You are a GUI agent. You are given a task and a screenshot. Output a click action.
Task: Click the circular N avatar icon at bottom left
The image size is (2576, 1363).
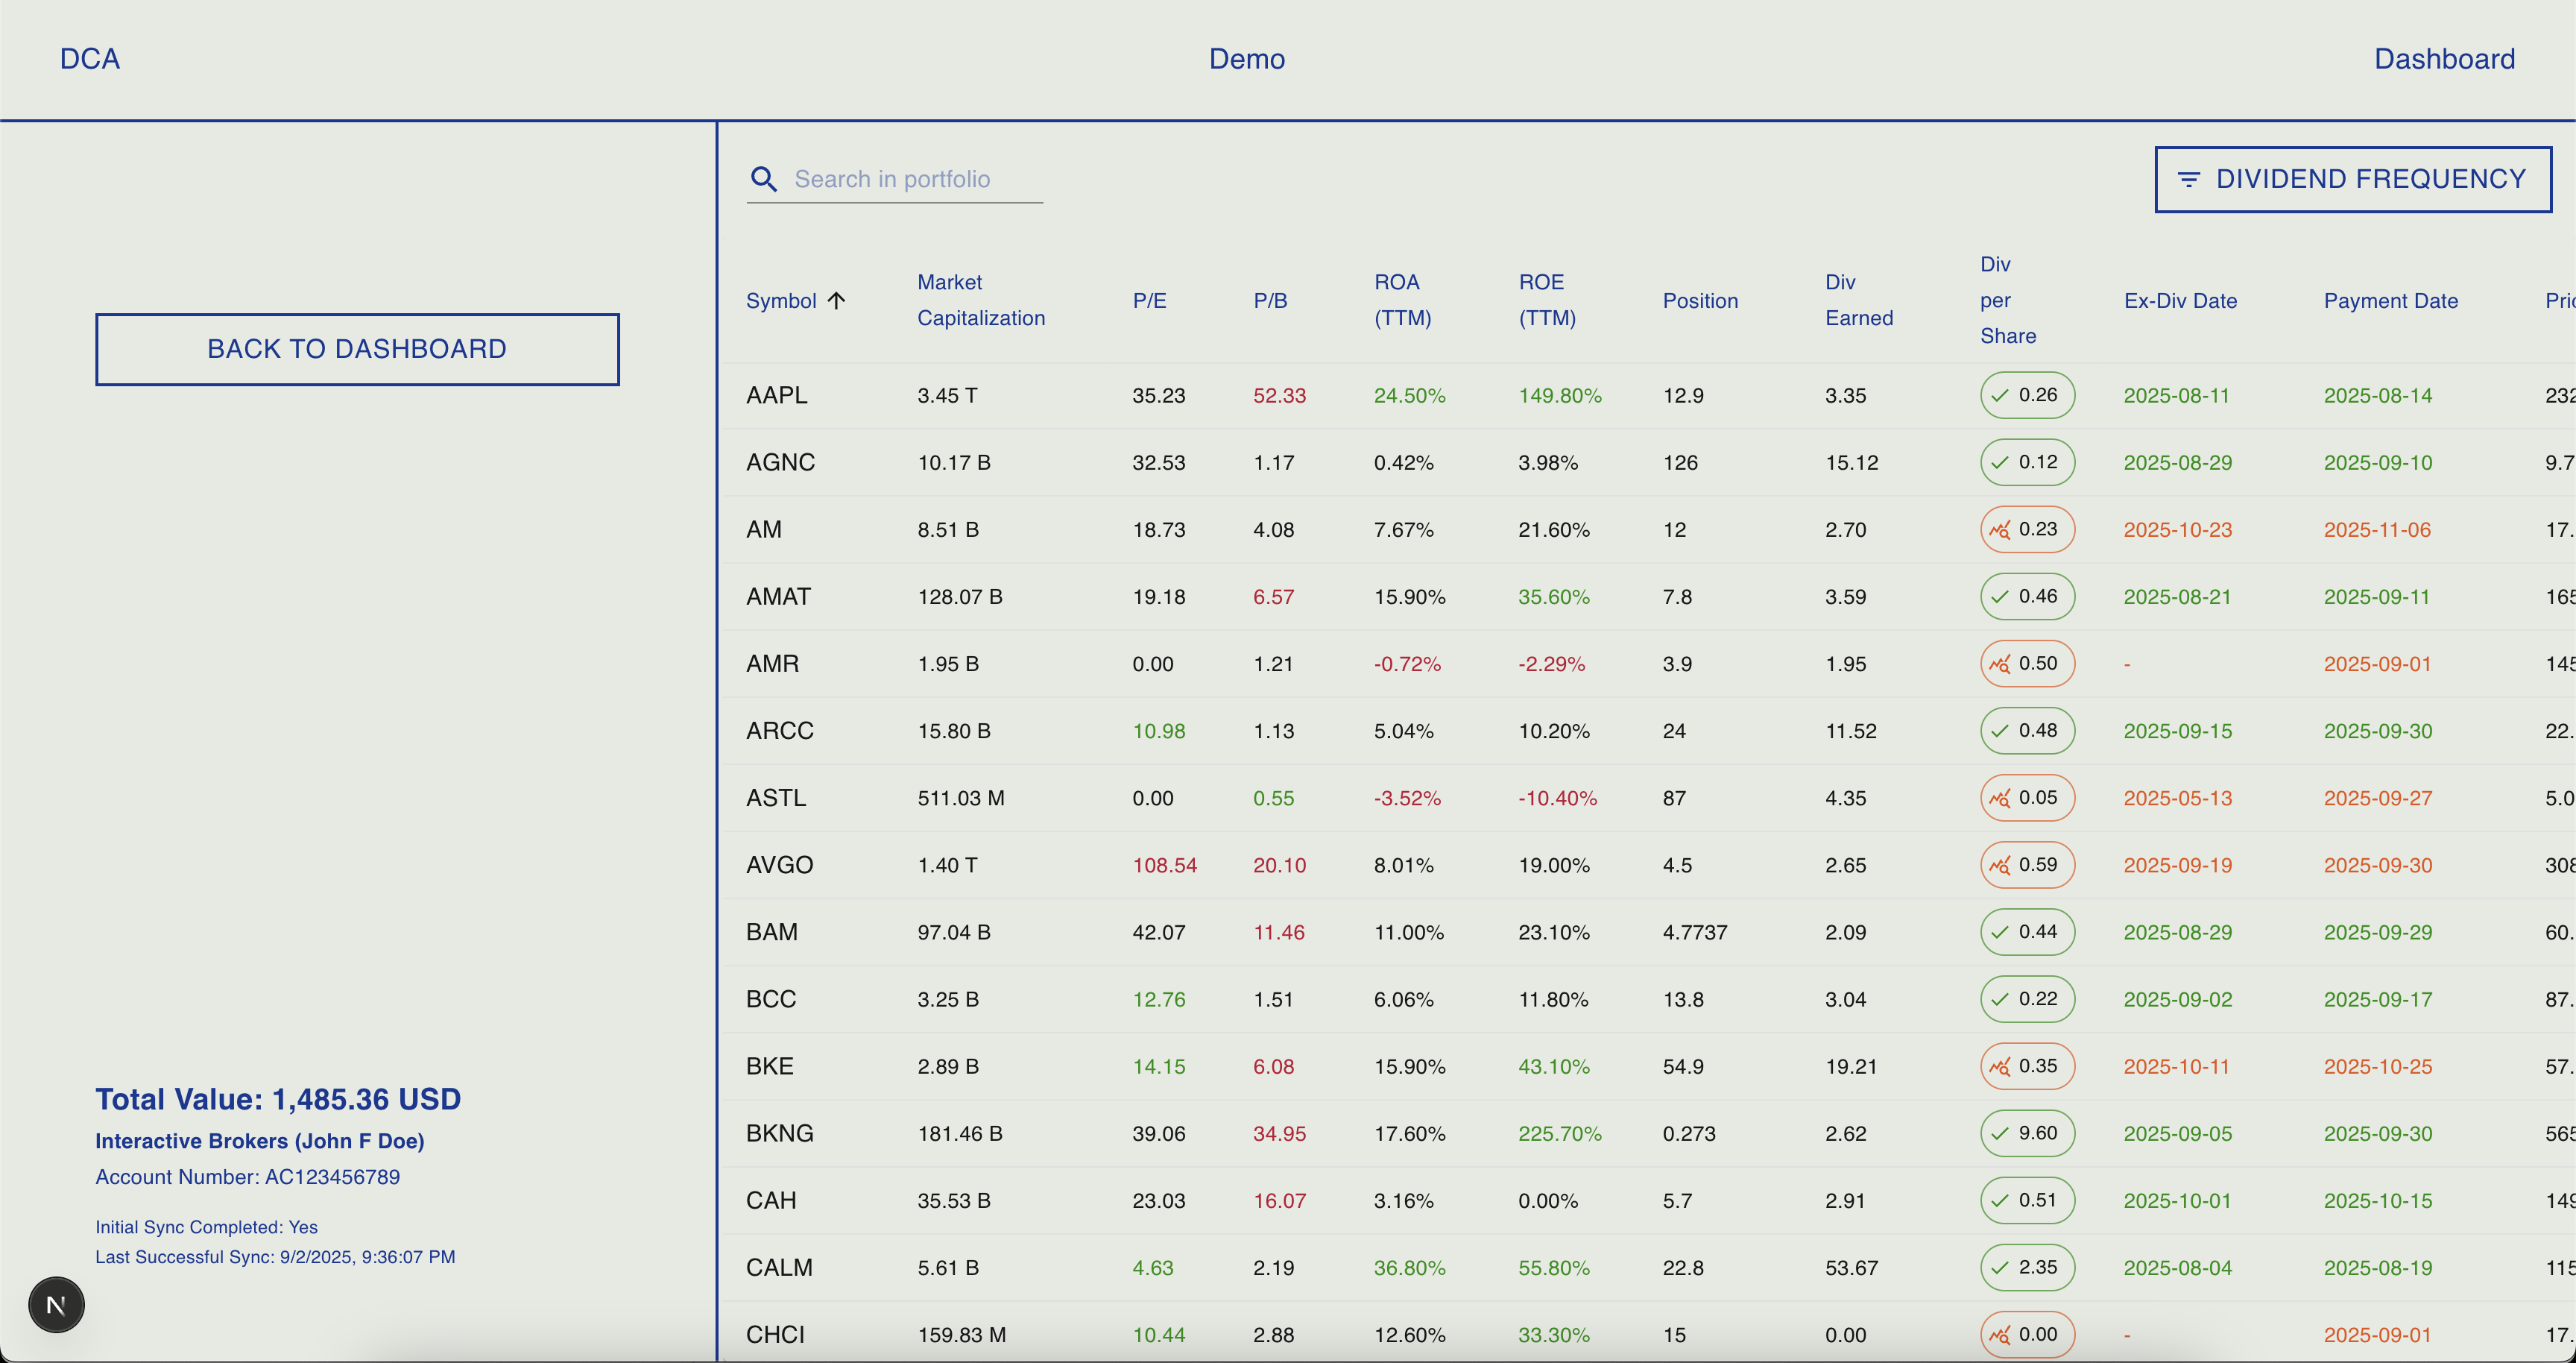pos(56,1304)
